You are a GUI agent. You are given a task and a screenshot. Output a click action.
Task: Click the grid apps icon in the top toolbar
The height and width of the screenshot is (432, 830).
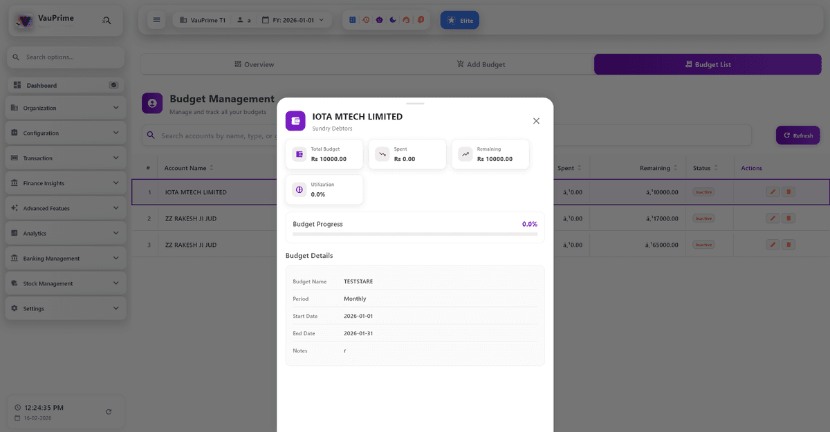(353, 20)
